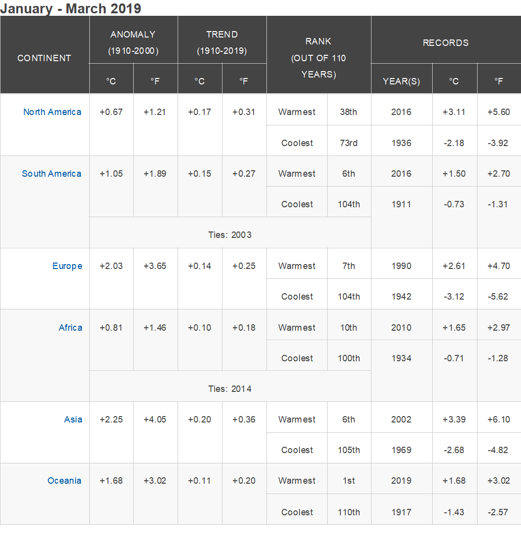Click the 'January - March 2019' heading
The height and width of the screenshot is (537, 521).
coord(71,8)
